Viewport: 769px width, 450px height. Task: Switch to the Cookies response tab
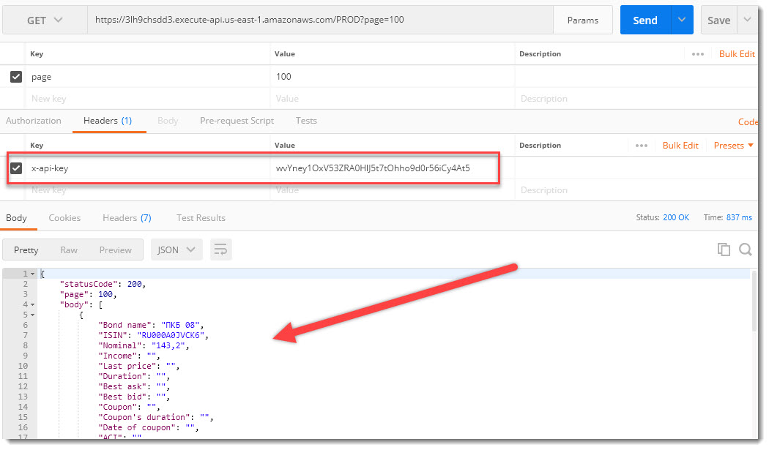(x=64, y=217)
